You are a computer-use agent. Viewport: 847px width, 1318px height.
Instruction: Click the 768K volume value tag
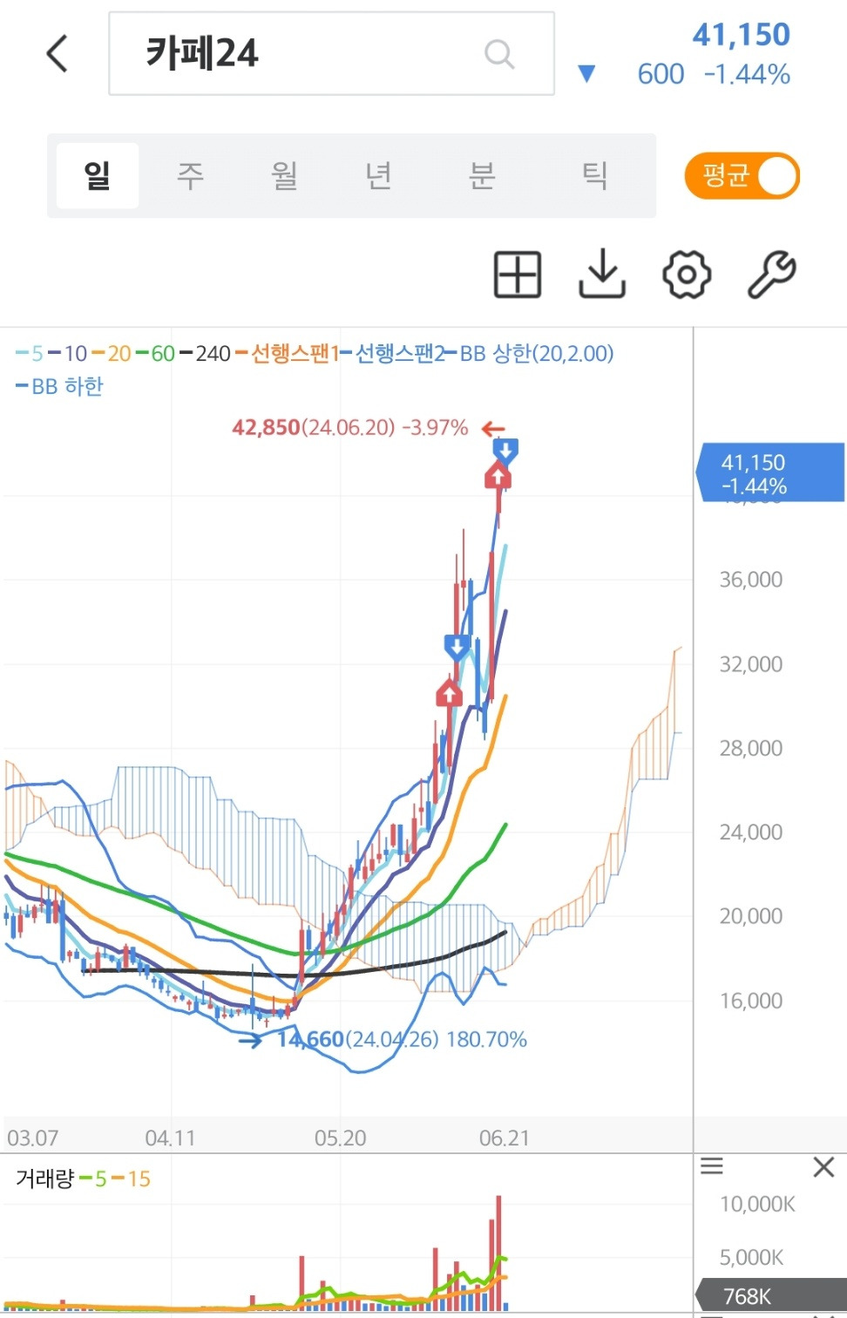click(770, 1296)
